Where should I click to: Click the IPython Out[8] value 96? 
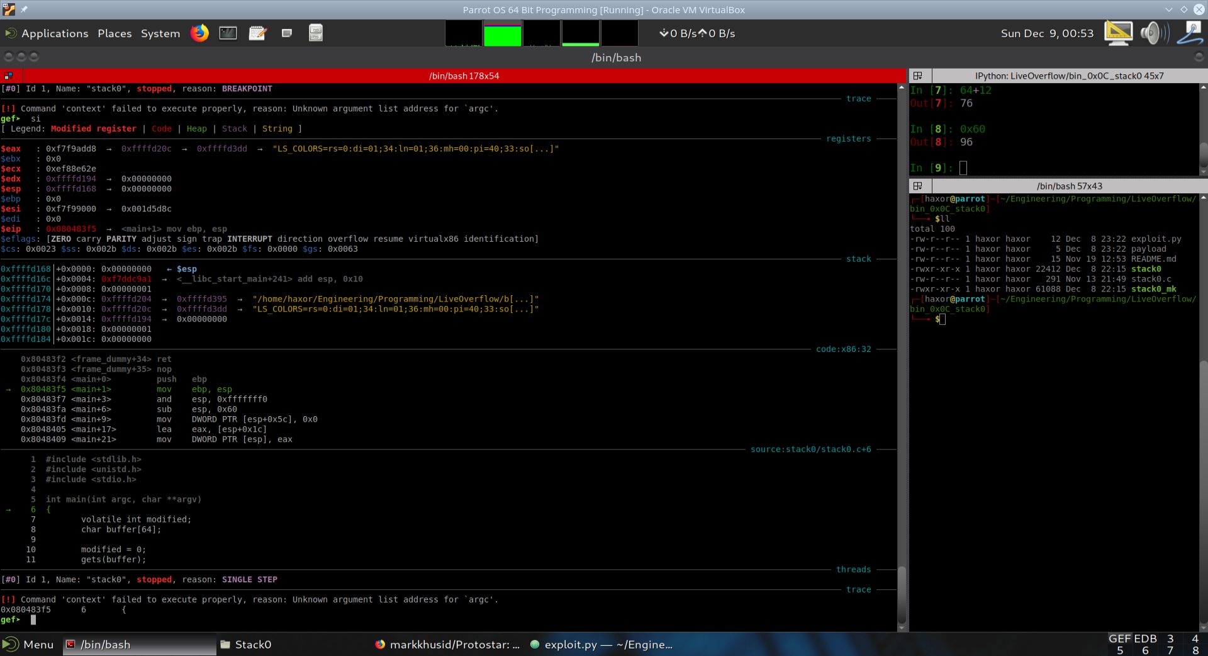[x=966, y=142]
